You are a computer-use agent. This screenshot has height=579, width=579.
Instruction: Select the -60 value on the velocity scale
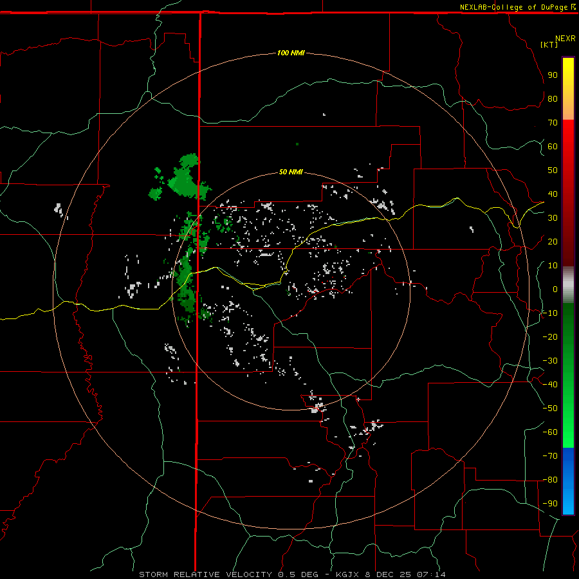click(x=550, y=432)
